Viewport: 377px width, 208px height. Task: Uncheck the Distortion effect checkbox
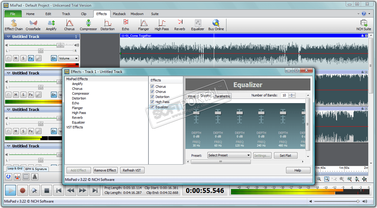pyautogui.click(x=152, y=97)
